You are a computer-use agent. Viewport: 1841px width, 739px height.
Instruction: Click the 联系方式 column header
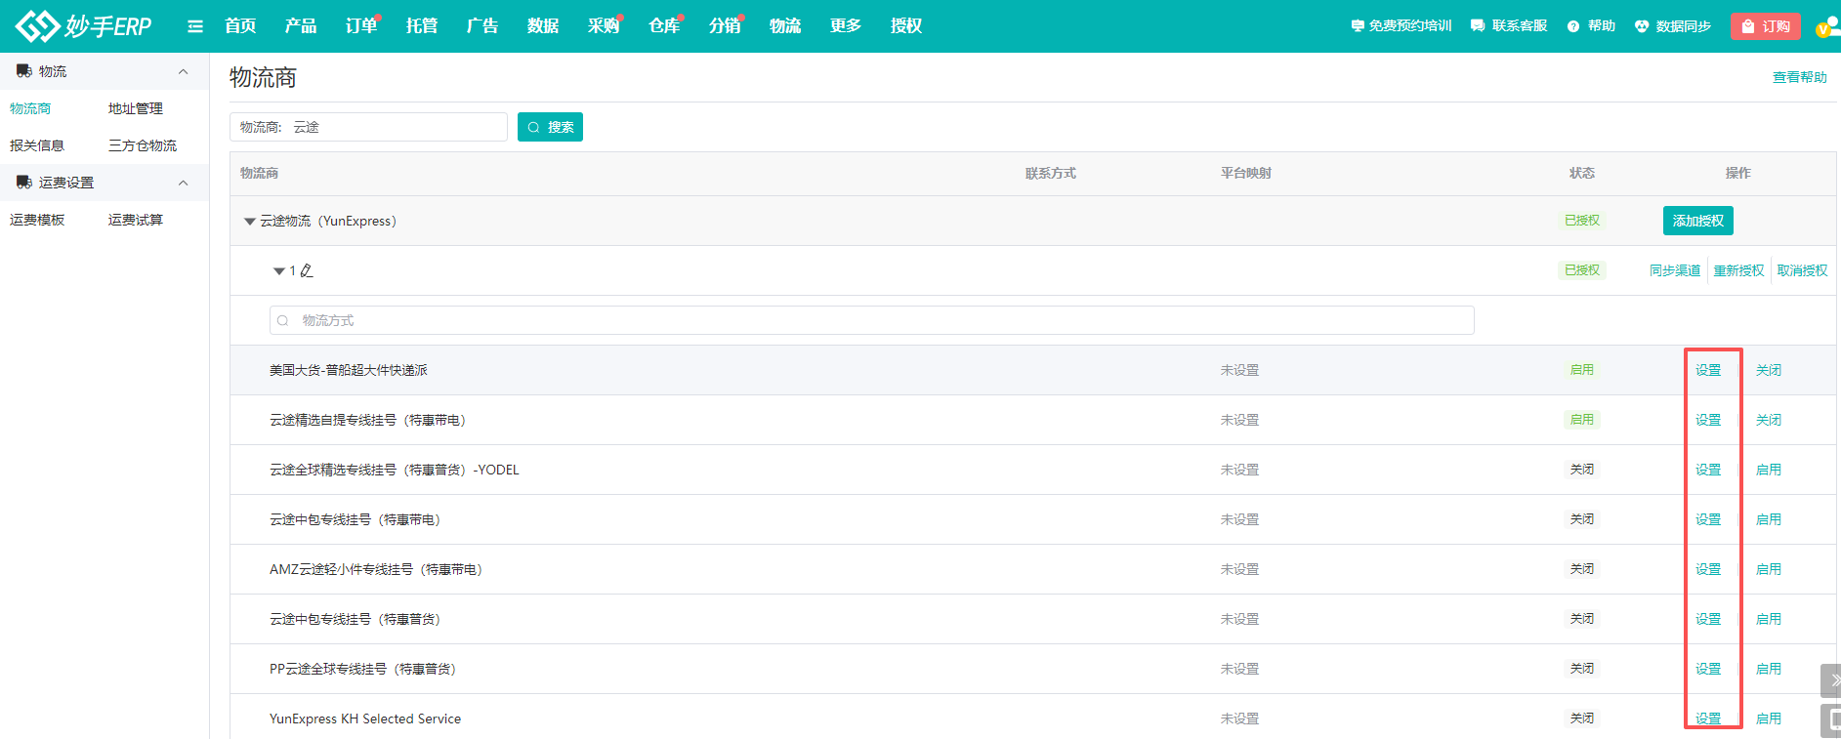coord(1051,173)
